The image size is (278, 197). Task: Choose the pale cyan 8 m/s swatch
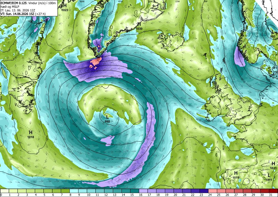coord(74,191)
